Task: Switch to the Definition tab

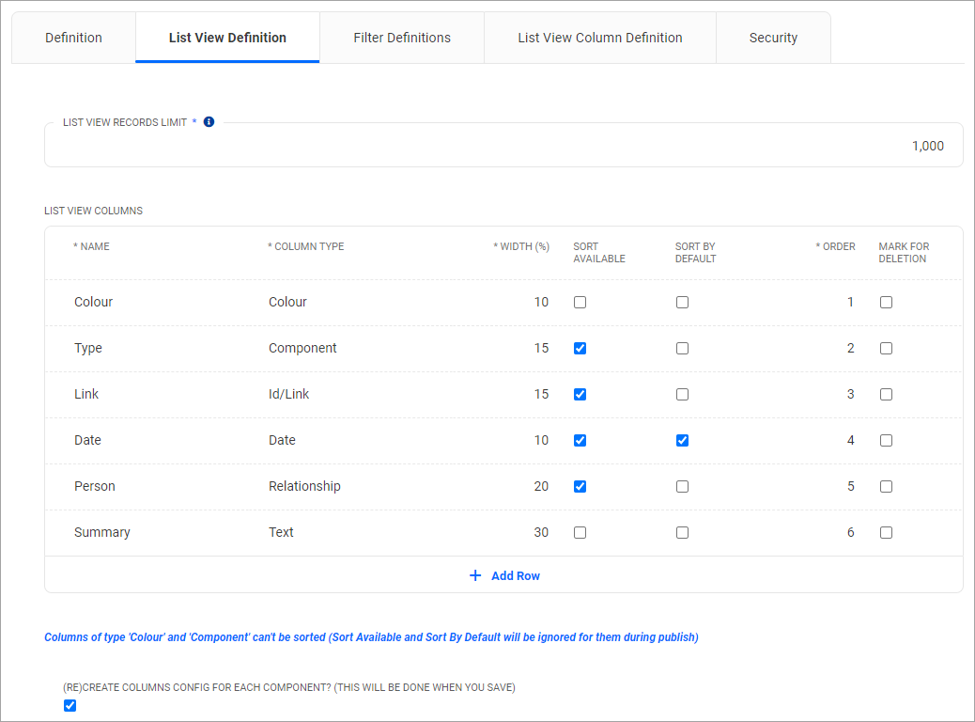Action: point(73,38)
